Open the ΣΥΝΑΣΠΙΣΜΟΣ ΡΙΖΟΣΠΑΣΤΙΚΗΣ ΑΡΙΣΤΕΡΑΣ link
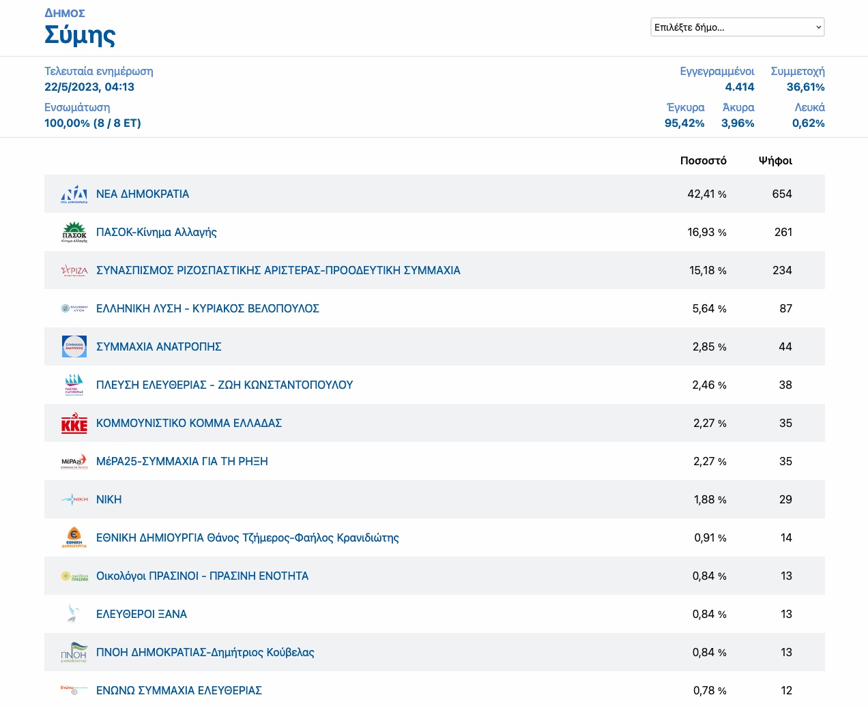 tap(278, 270)
